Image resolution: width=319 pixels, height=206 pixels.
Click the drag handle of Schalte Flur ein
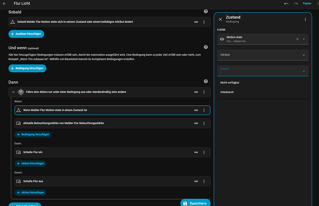coord(196,152)
